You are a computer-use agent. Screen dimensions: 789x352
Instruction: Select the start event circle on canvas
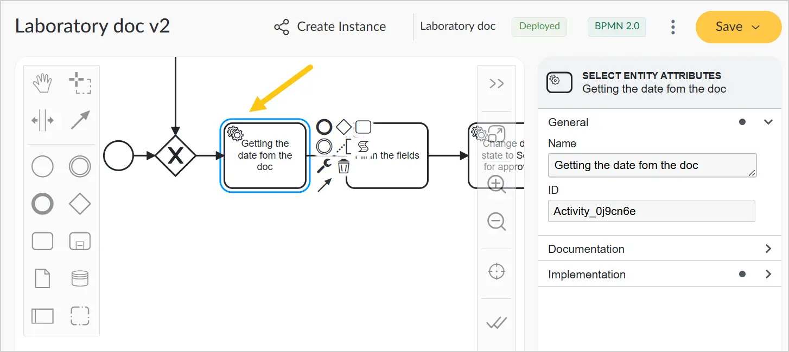[x=118, y=156]
